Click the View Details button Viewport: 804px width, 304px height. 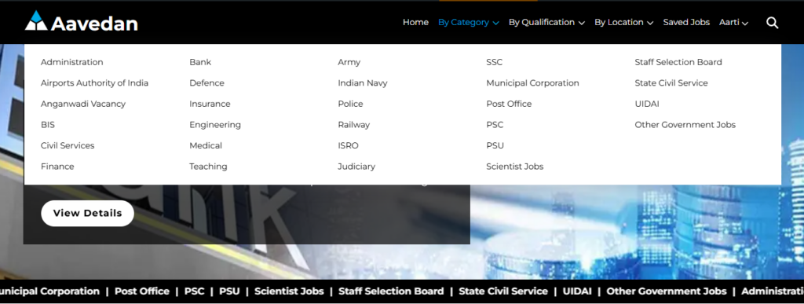(x=87, y=213)
